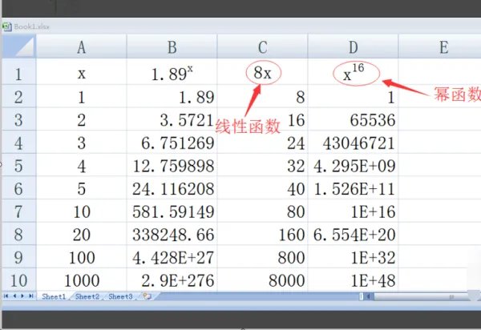Click cell B4 showing 6.751269

point(172,143)
